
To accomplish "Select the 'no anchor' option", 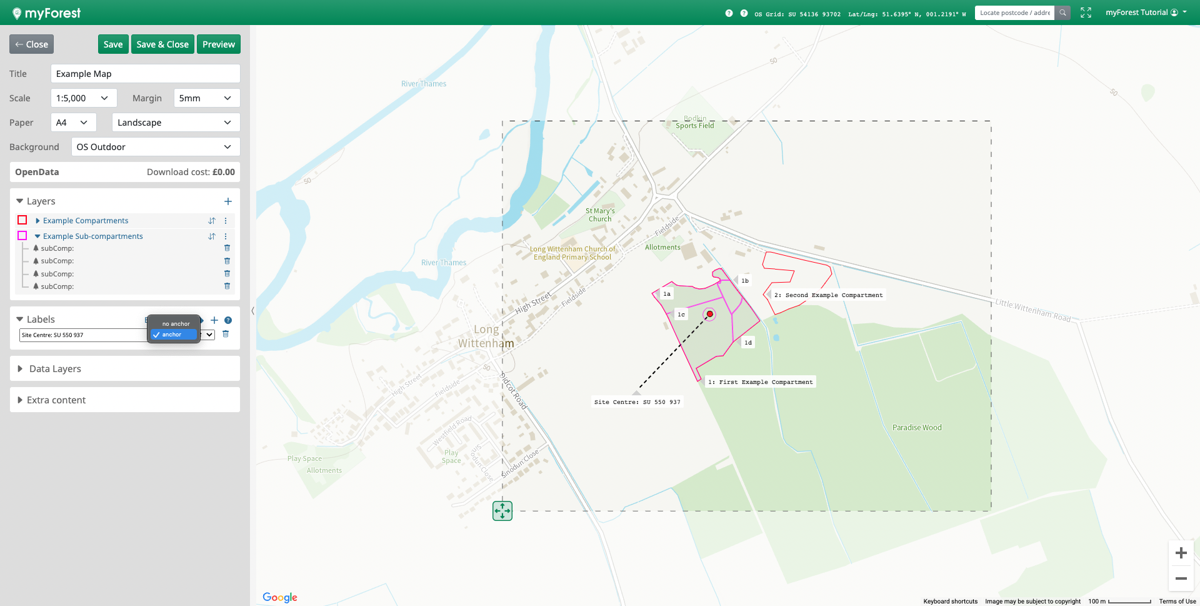I will (176, 324).
